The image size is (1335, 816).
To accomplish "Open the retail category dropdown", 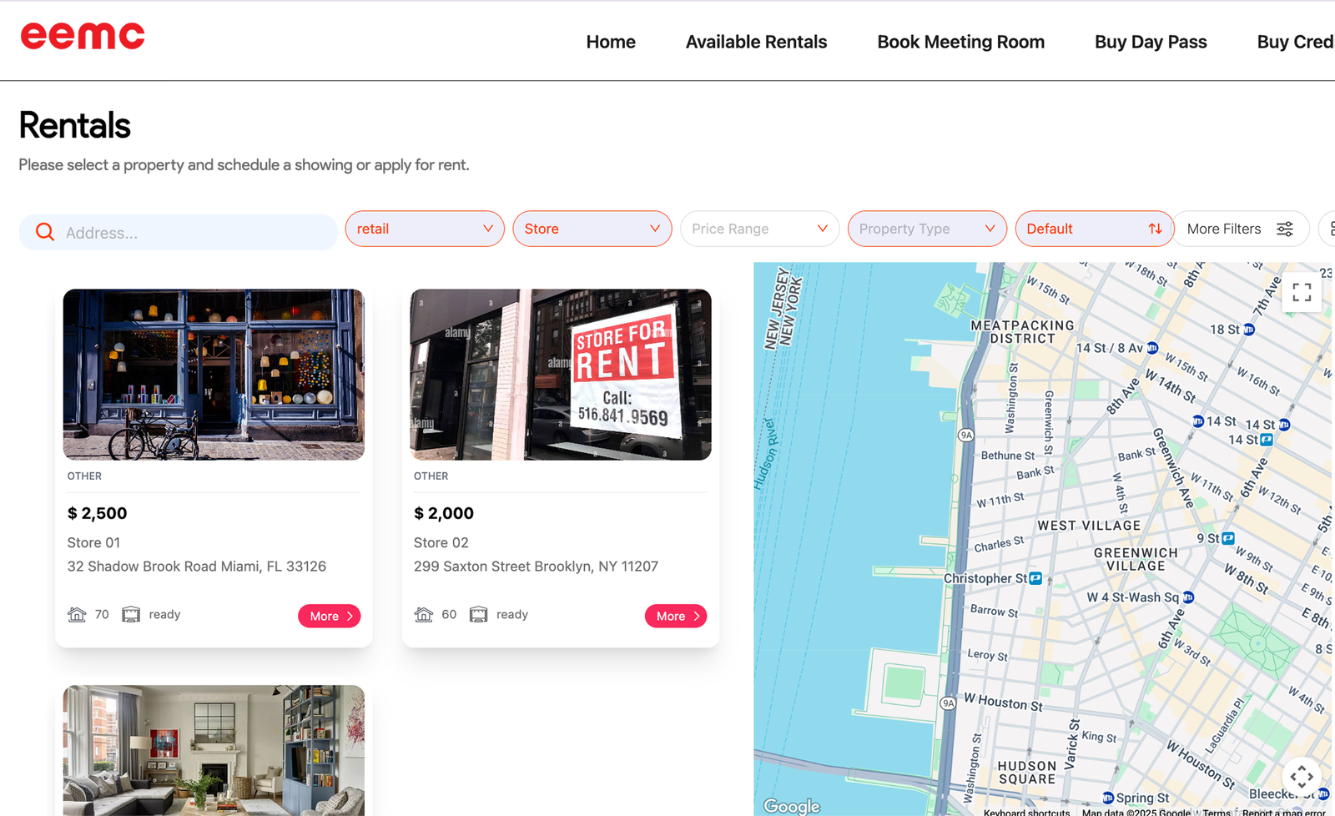I will click(425, 229).
